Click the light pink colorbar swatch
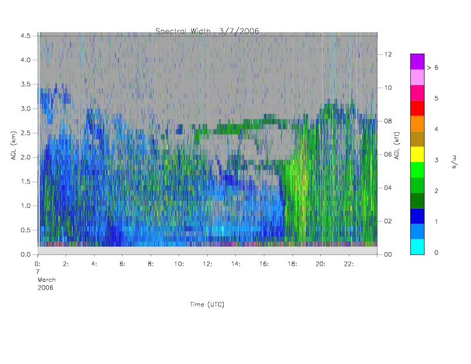This screenshot has height=364, width=471. [x=417, y=77]
